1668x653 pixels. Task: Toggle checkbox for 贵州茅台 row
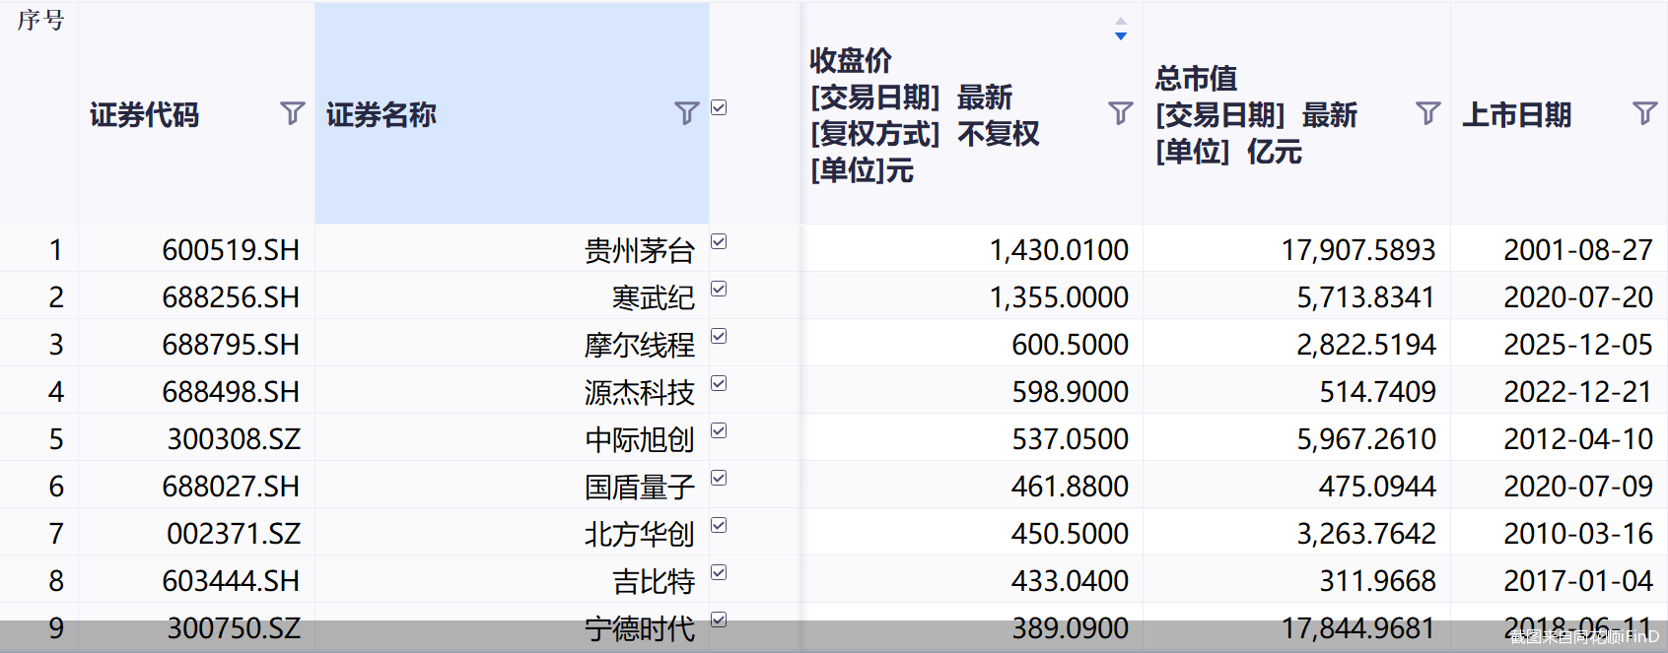pyautogui.click(x=719, y=241)
